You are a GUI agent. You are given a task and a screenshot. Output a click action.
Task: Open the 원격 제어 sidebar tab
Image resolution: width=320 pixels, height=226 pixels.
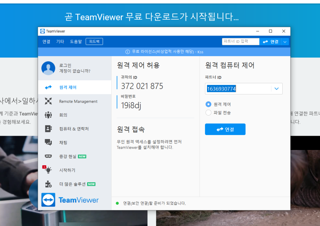tap(75, 87)
